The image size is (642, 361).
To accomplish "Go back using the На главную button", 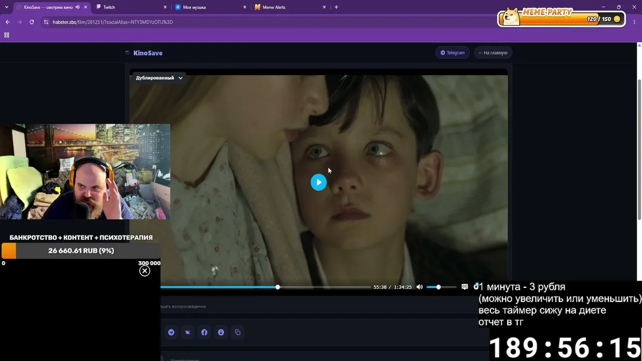I will click(493, 53).
